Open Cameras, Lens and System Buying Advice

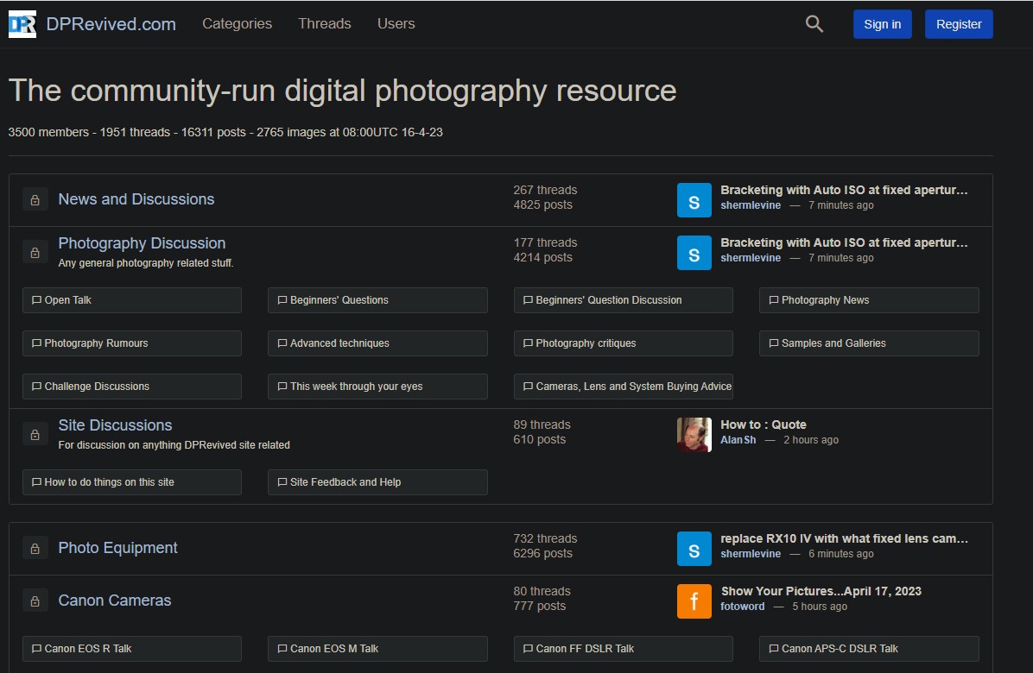(x=624, y=387)
